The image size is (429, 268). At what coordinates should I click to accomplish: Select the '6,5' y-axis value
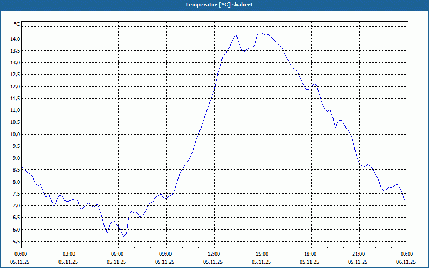(17, 218)
